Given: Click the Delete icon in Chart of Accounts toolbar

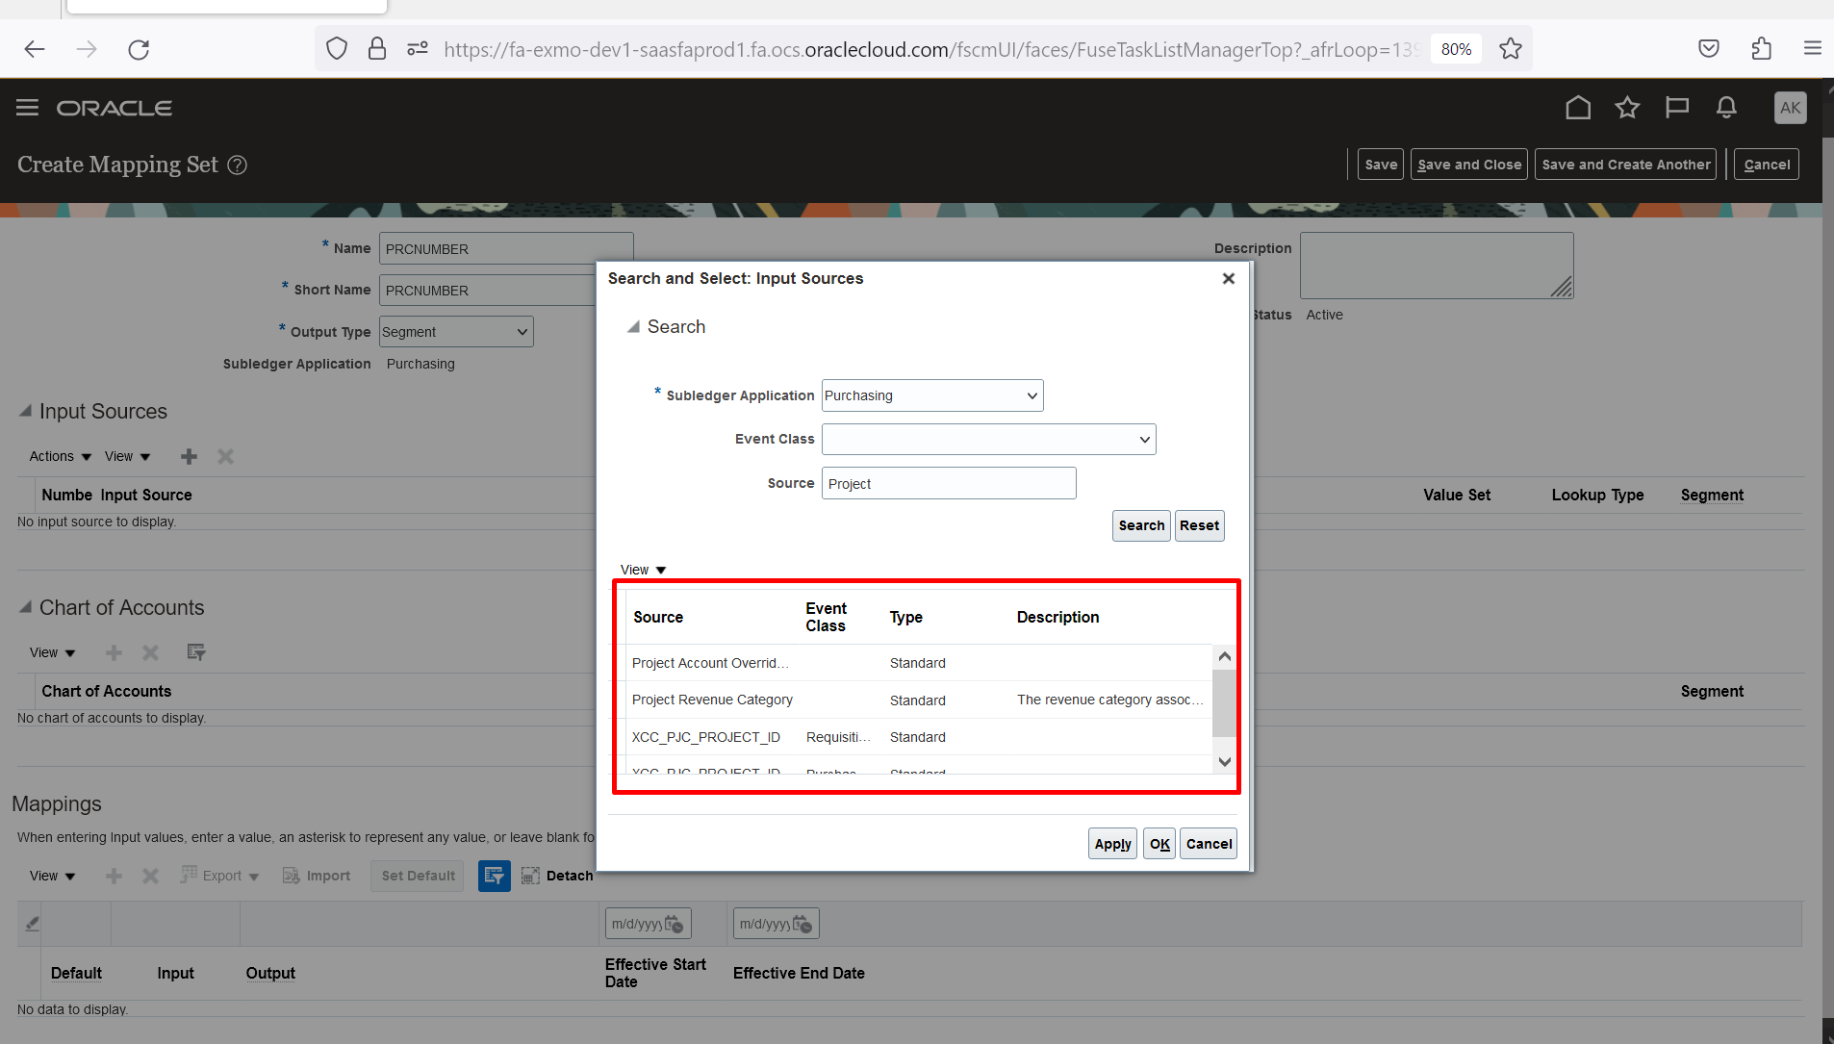Looking at the screenshot, I should [x=149, y=652].
